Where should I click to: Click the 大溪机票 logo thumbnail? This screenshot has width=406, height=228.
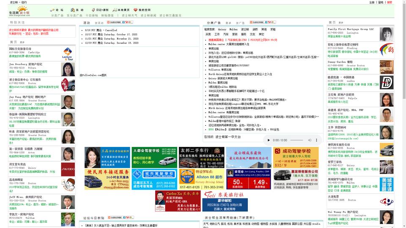point(387,201)
